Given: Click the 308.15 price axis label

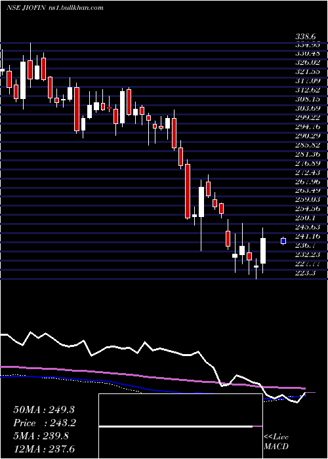Looking at the screenshot, I should pos(307,99).
